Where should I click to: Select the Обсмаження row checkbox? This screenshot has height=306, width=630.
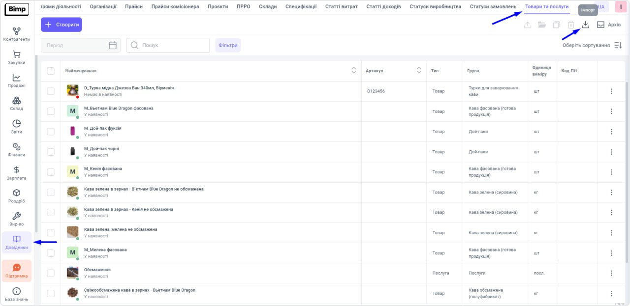[x=51, y=273]
